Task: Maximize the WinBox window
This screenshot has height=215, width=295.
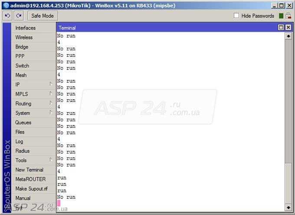Action: coord(282,6)
